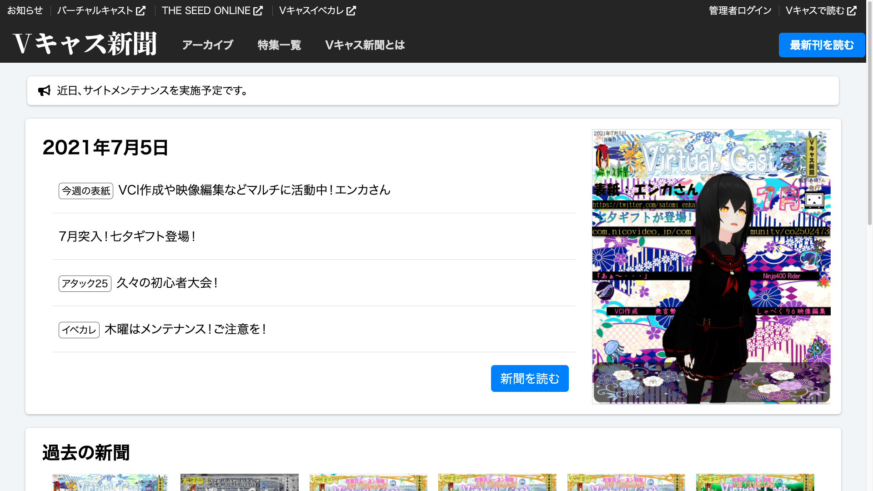
Task: Click the megaphone announcement icon
Action: click(x=44, y=91)
